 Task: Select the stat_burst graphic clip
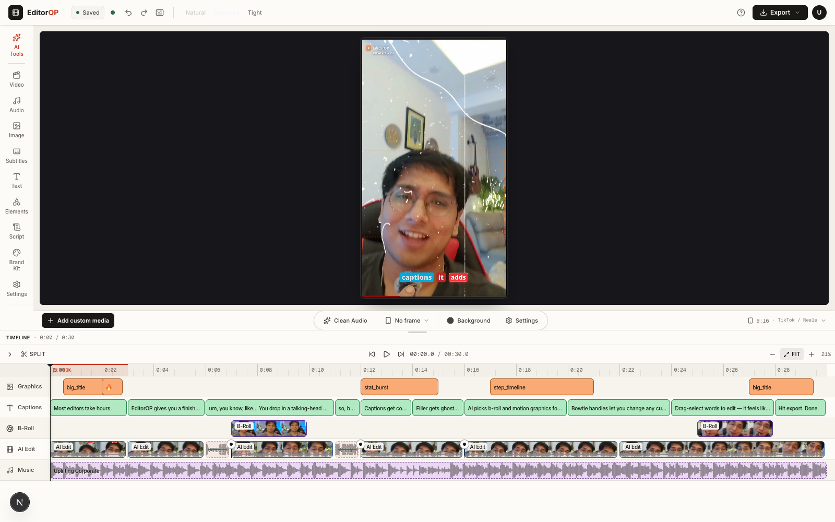pyautogui.click(x=399, y=387)
